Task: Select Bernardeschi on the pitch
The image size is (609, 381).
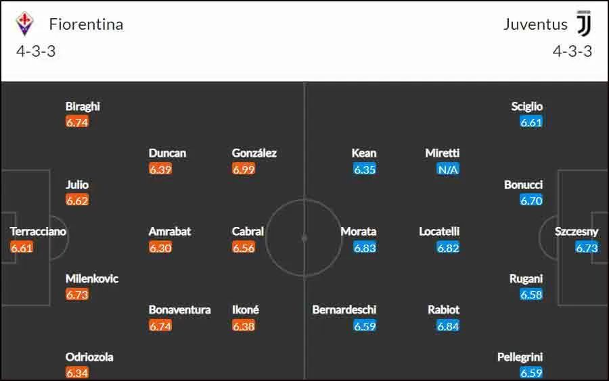Action: 344,309
